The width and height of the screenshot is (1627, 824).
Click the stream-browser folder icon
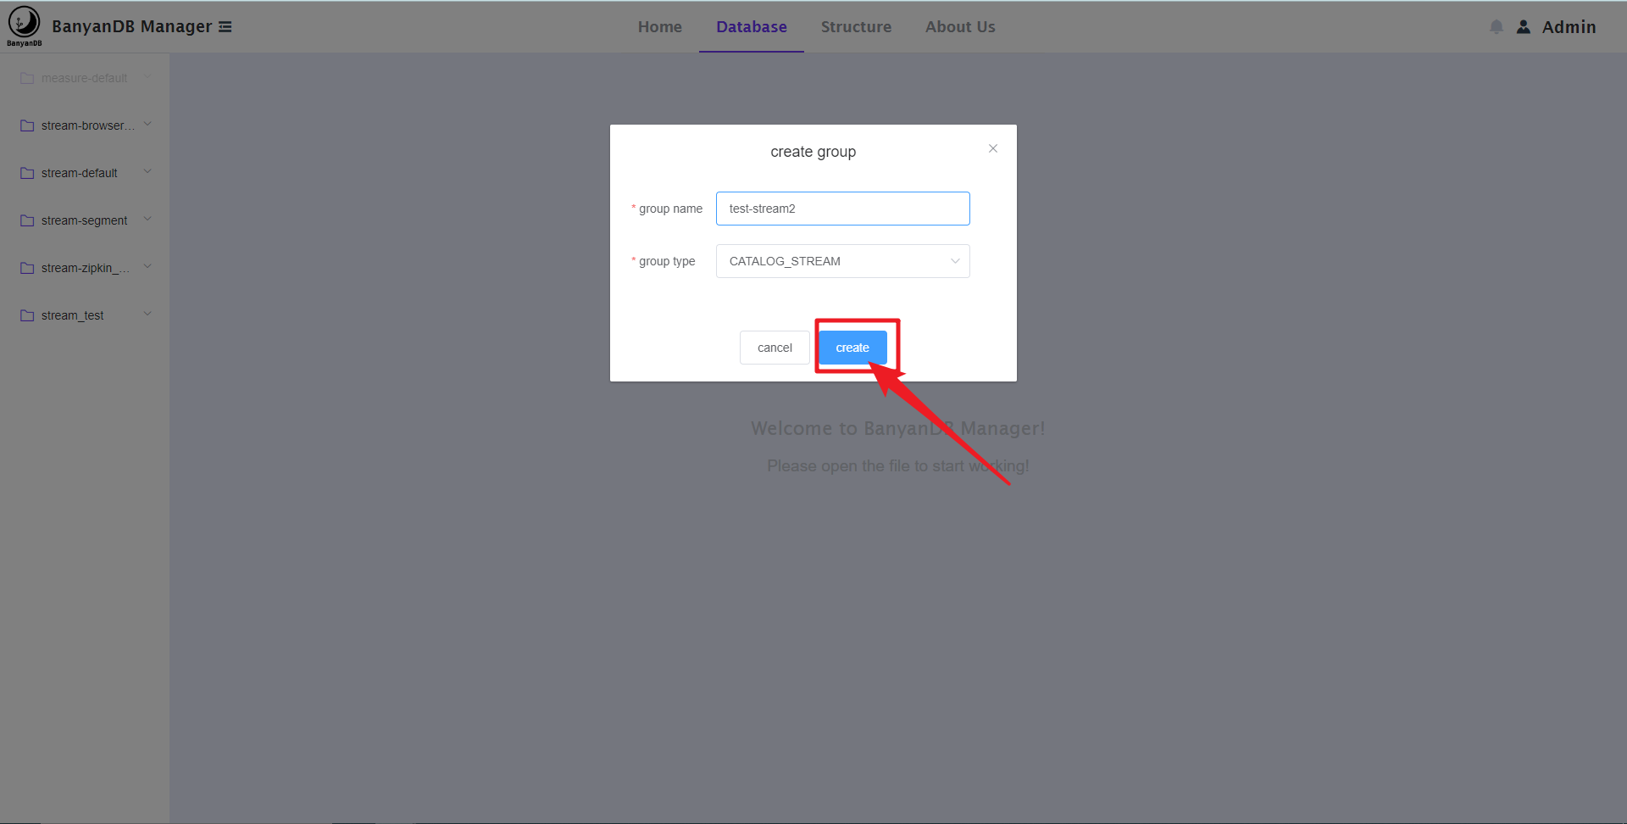tap(27, 125)
